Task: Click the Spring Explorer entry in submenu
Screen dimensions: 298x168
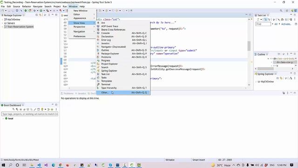Action: point(122,71)
